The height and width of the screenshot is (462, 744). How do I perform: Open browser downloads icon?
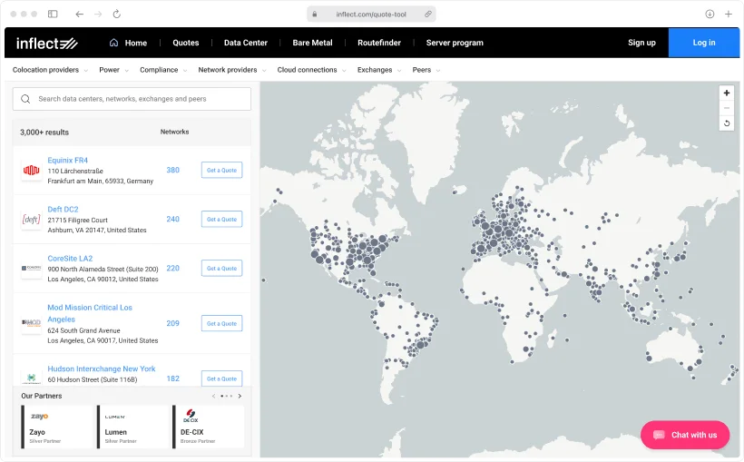pos(710,15)
